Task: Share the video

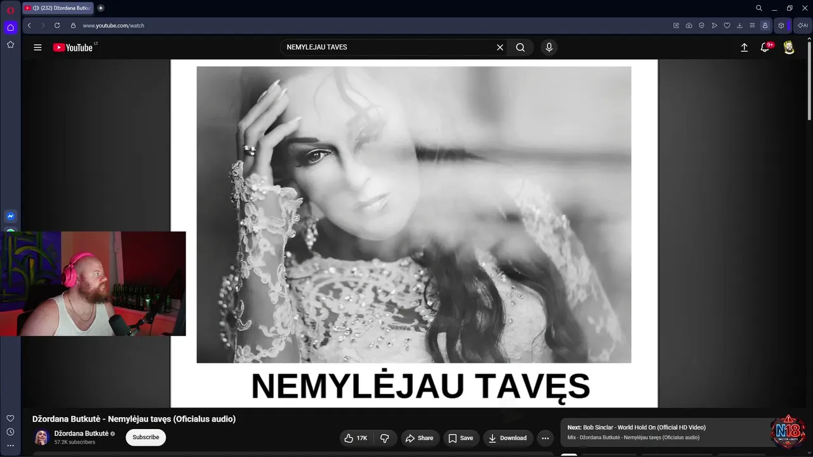Action: point(419,438)
